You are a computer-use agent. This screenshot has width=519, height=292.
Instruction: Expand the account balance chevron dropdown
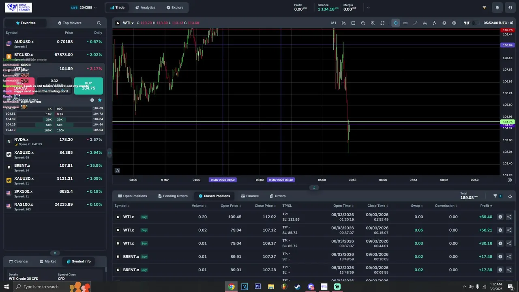coord(368,8)
